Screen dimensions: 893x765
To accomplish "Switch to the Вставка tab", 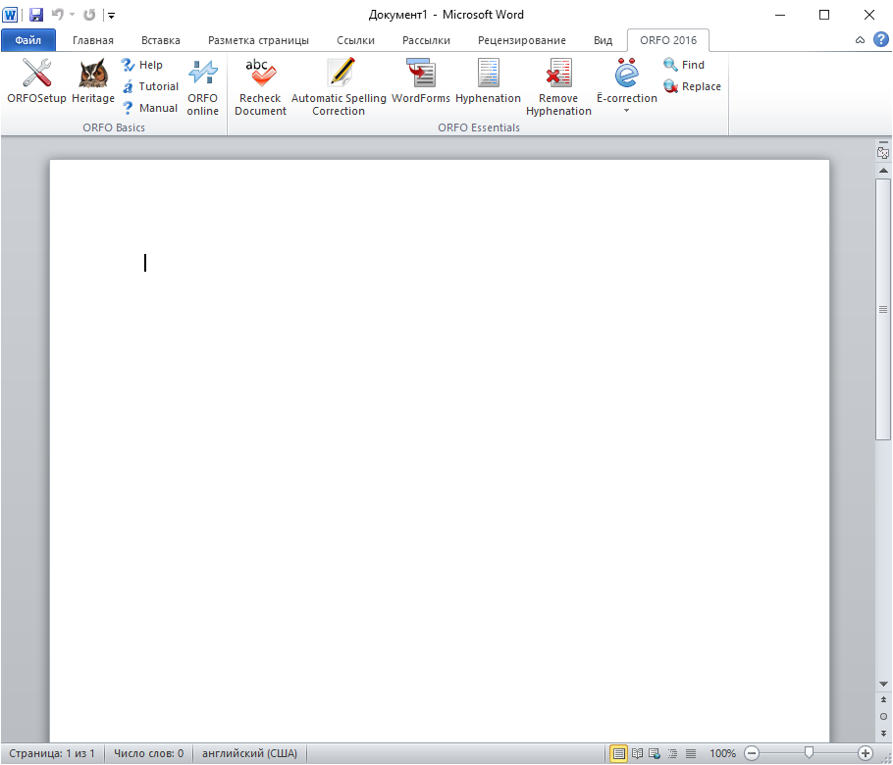I will coord(160,40).
